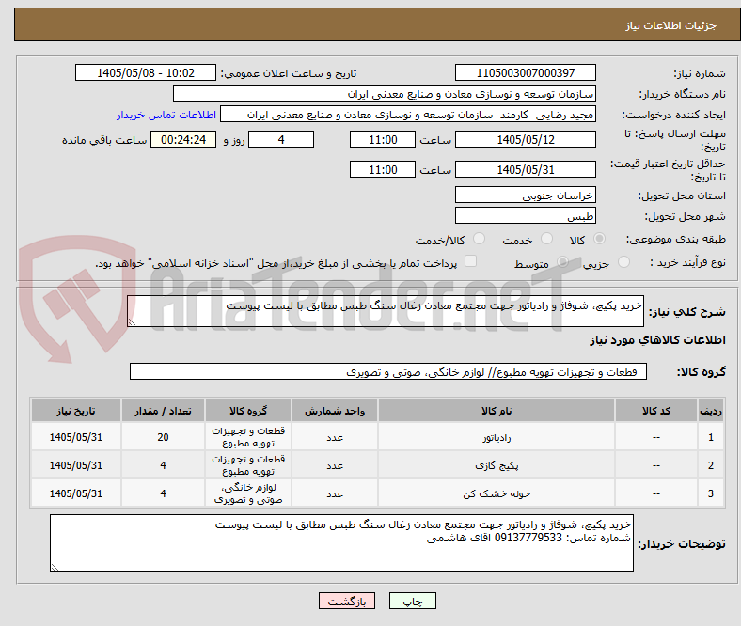The width and height of the screenshot is (741, 626).
Task: Click the واحد شمارش column header
Action: 335,411
